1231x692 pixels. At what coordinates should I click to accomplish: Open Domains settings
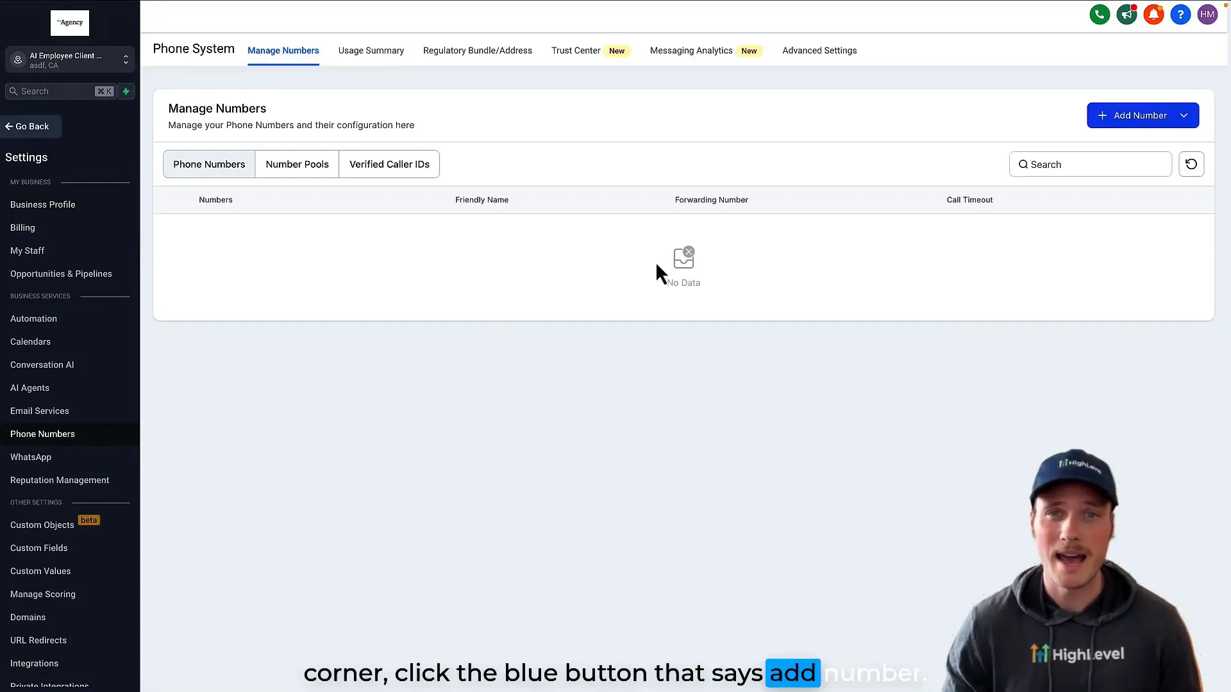point(28,617)
